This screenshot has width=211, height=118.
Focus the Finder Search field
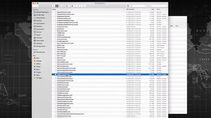pyautogui.click(x=149, y=6)
